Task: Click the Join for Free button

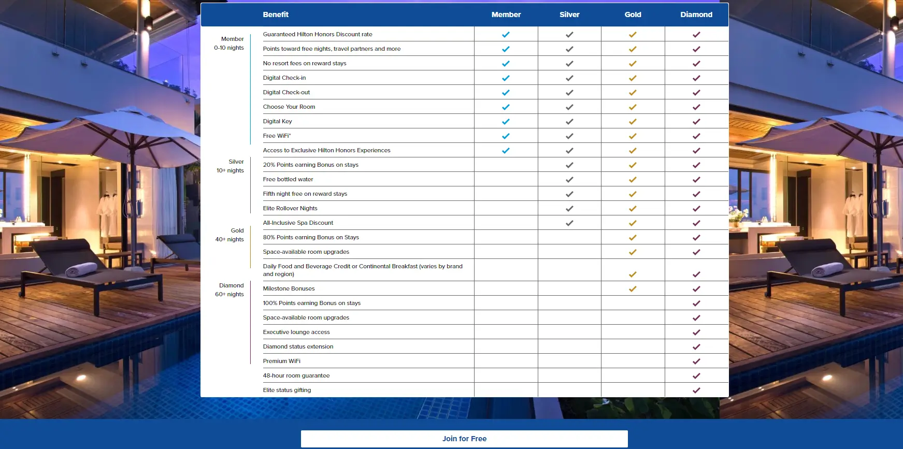Action: pos(464,439)
